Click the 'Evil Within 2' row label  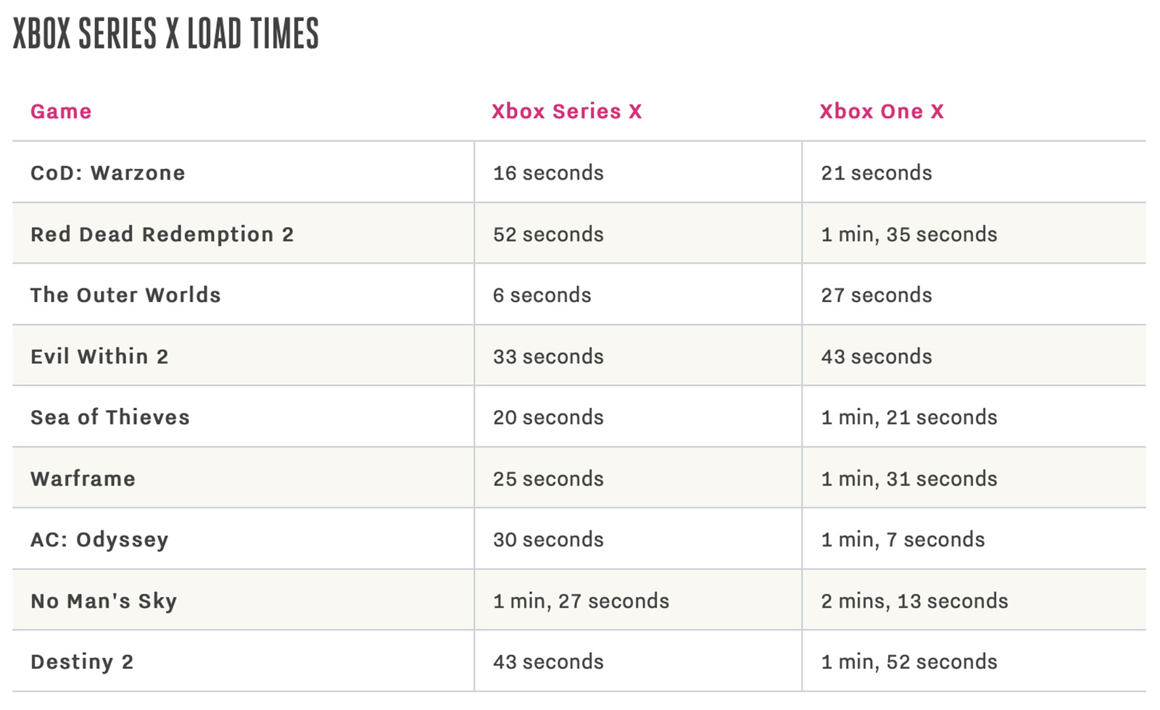pyautogui.click(x=99, y=356)
